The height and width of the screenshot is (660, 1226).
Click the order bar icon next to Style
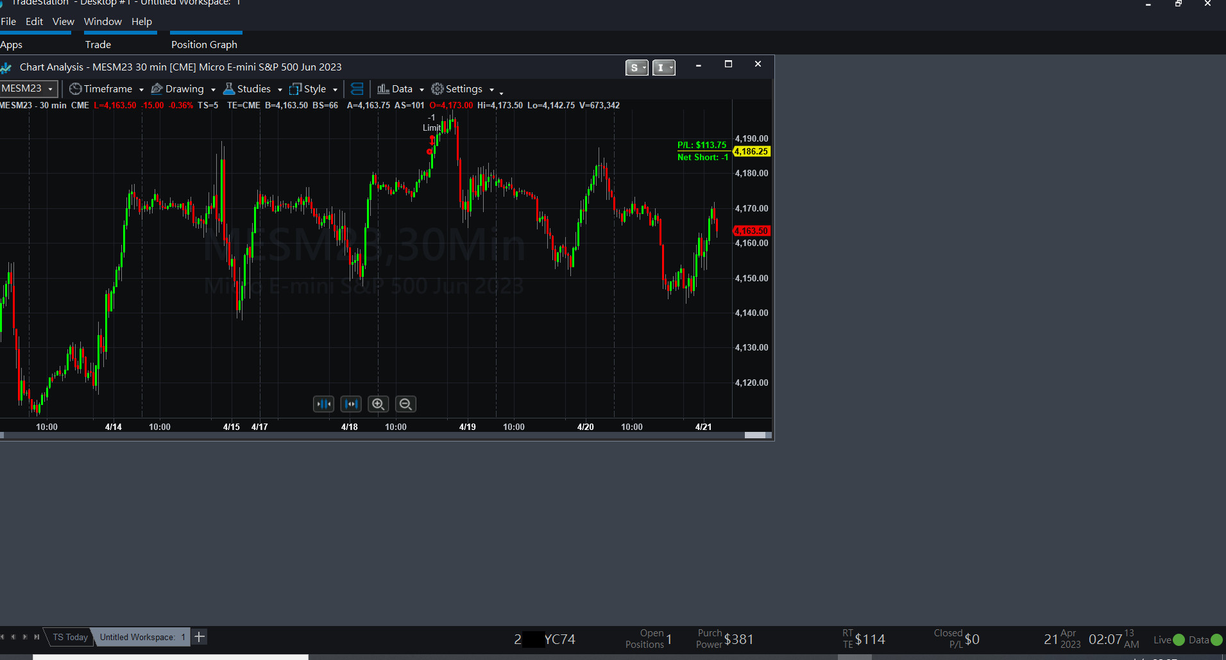coord(357,89)
